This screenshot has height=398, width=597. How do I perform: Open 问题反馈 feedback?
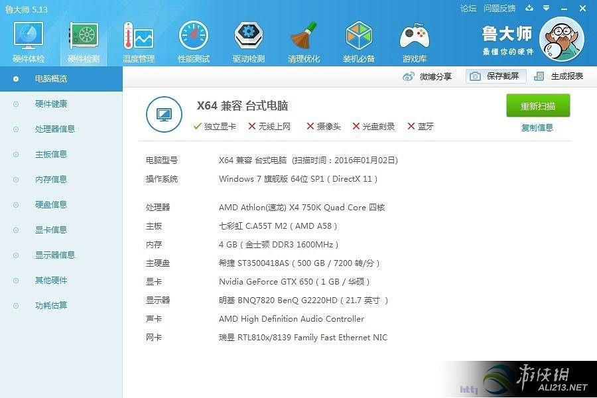point(497,8)
